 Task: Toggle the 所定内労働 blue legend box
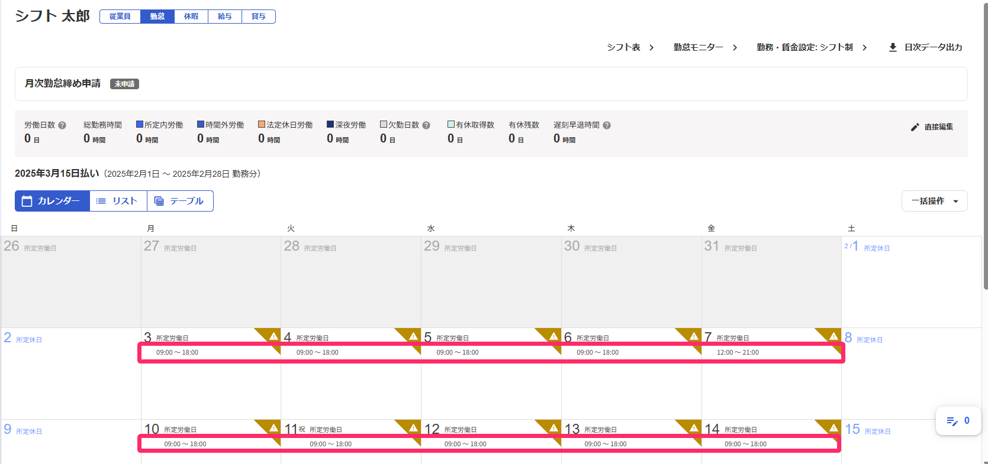pyautogui.click(x=140, y=125)
